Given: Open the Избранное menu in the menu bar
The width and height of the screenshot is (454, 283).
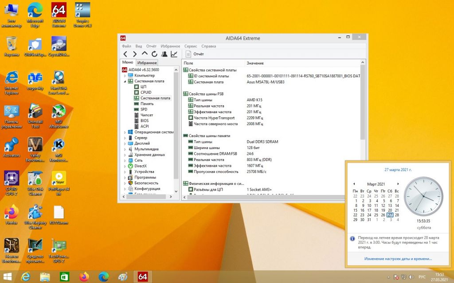Looking at the screenshot, I should pos(170,46).
